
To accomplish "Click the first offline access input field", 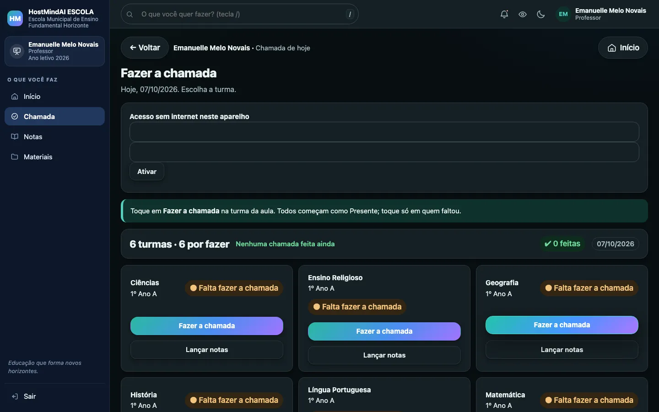I will tap(384, 132).
